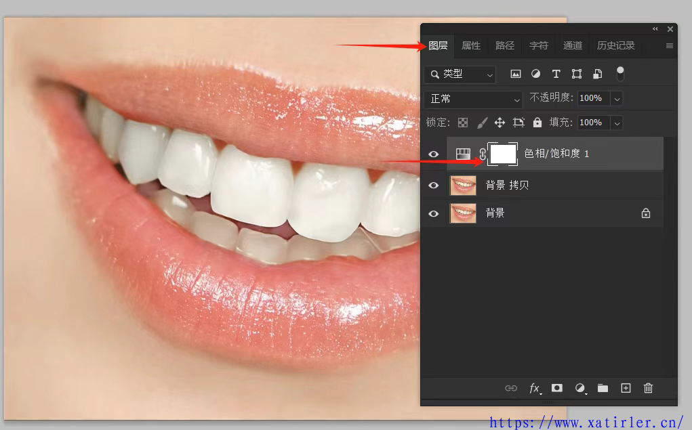
Task: Open the website link xatirler.cn
Action: point(586,422)
